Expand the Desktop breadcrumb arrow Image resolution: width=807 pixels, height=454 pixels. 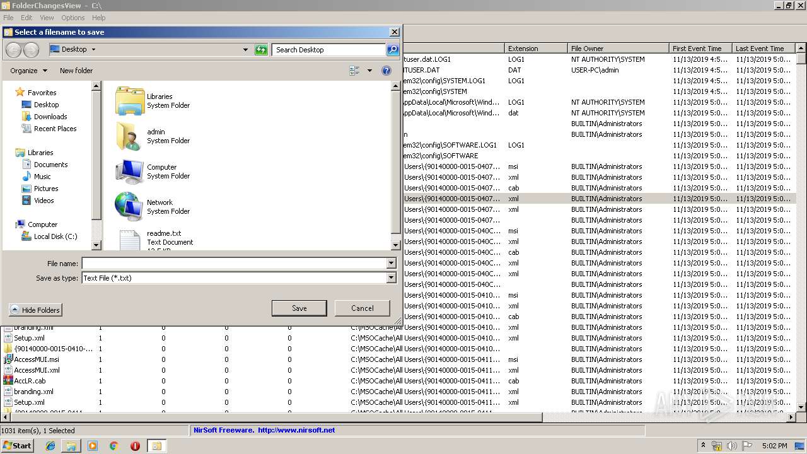[x=93, y=49]
